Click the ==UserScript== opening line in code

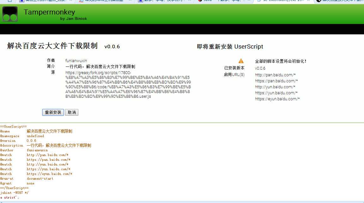click(14, 127)
